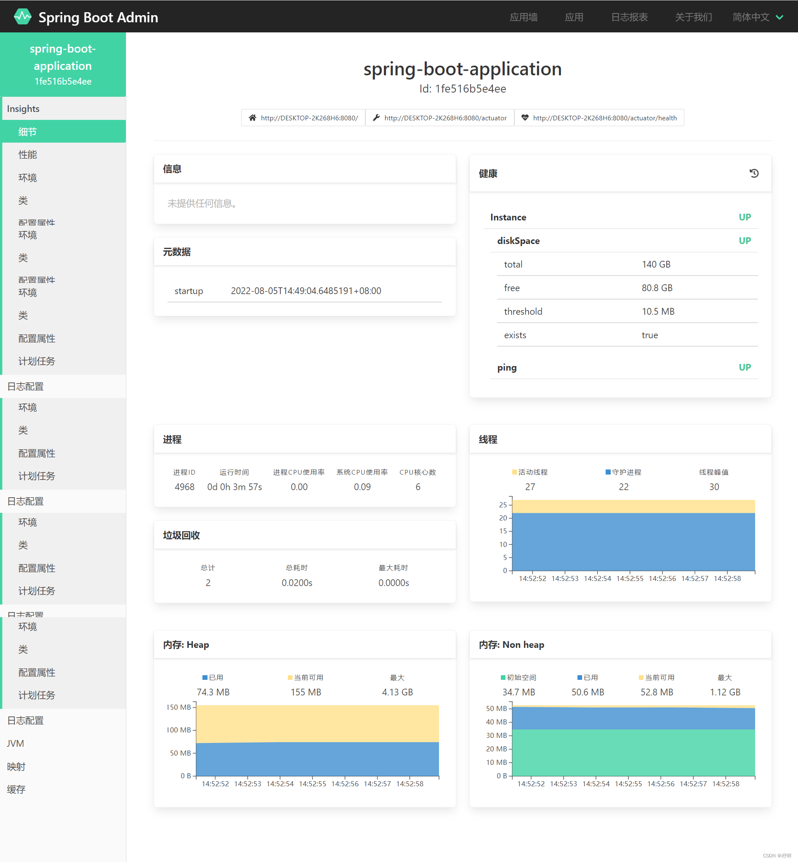Click the 初始空间 green legend swatch
The height and width of the screenshot is (862, 798).
503,678
